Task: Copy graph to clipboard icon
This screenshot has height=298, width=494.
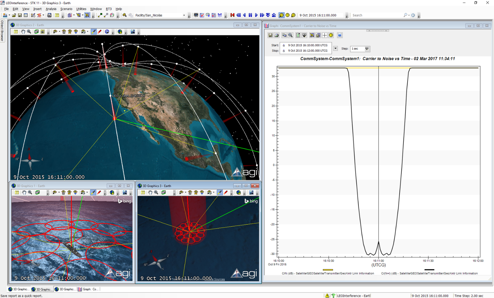Action: 284,35
